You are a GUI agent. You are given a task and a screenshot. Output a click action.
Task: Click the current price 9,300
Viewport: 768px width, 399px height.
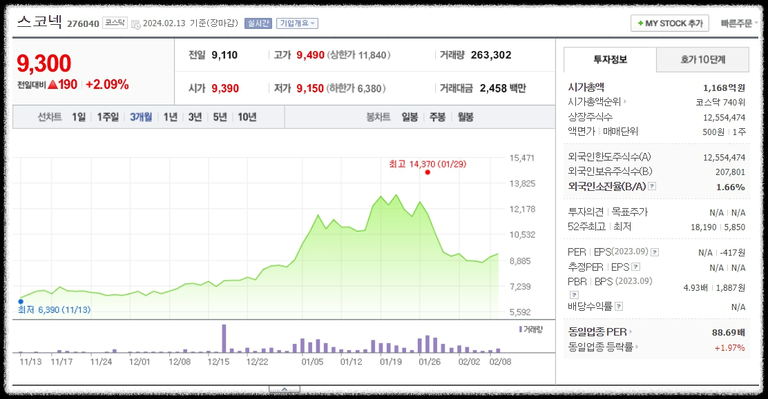coord(44,63)
